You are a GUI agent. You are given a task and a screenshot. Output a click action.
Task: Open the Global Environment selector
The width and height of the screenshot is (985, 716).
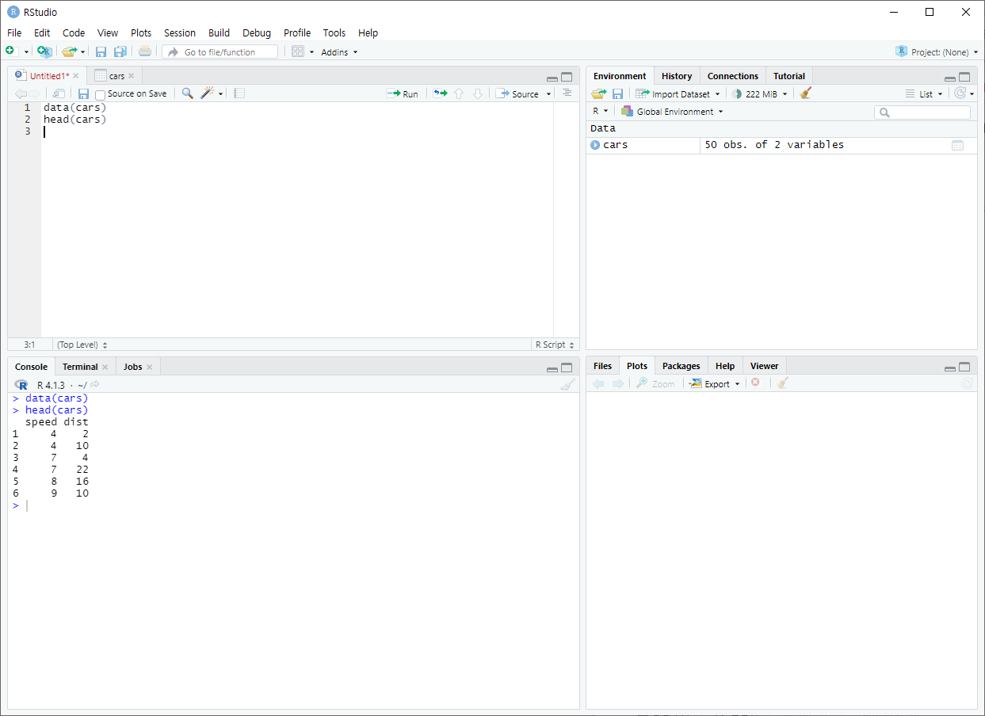pos(673,112)
